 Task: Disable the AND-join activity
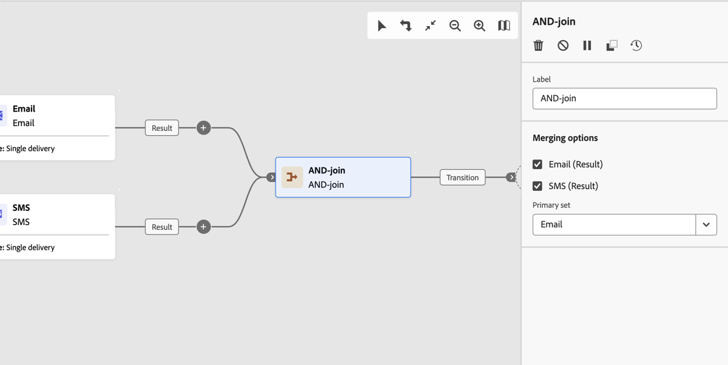click(x=562, y=45)
